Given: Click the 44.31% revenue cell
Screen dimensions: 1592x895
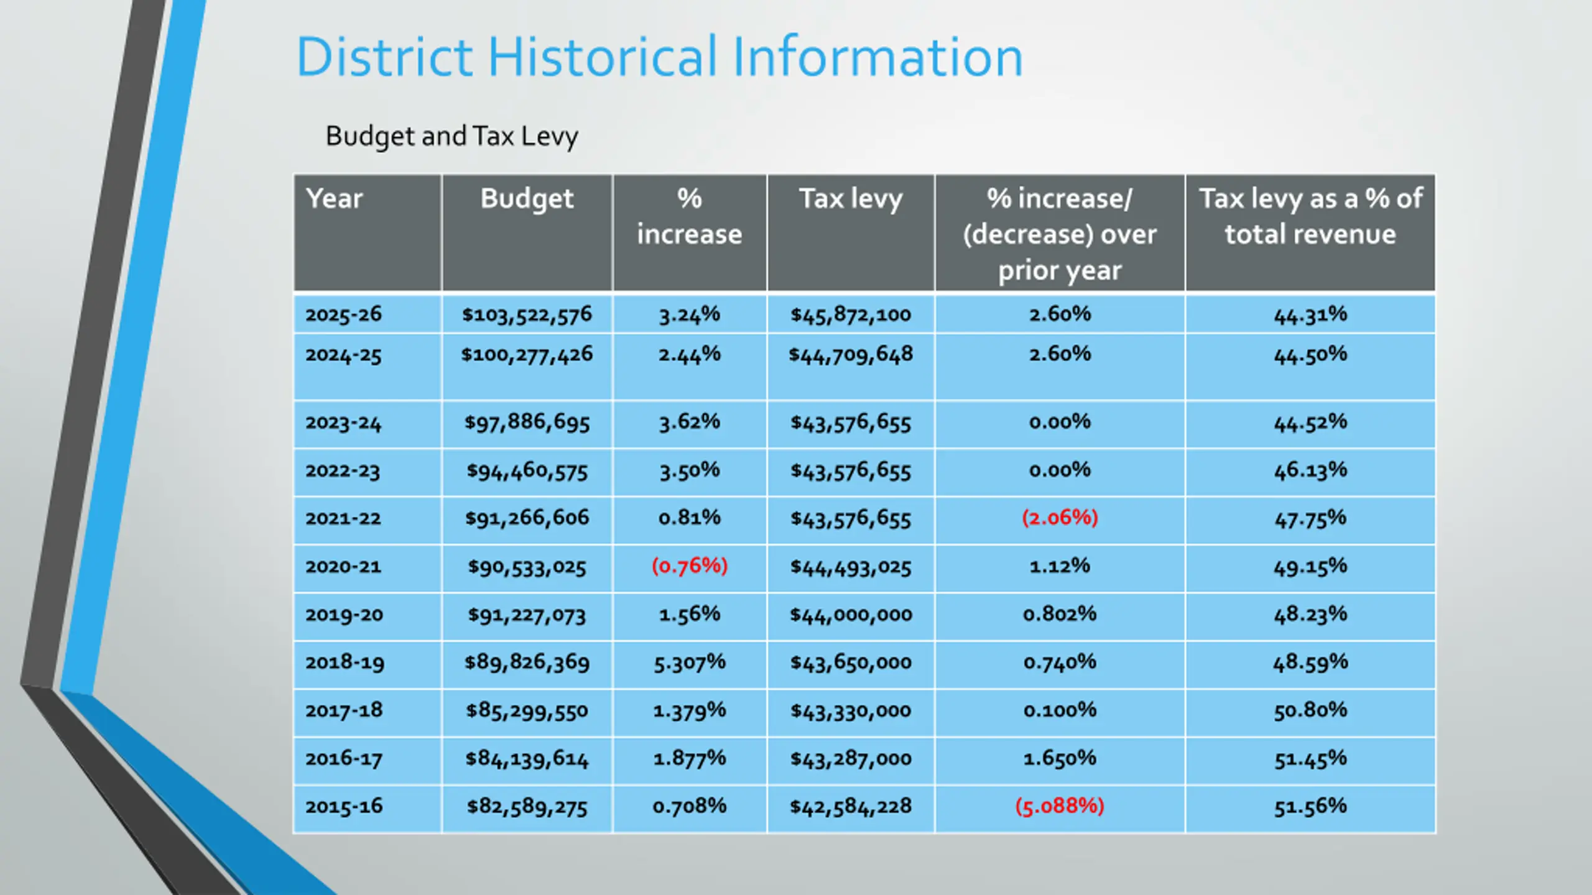Looking at the screenshot, I should [x=1310, y=314].
